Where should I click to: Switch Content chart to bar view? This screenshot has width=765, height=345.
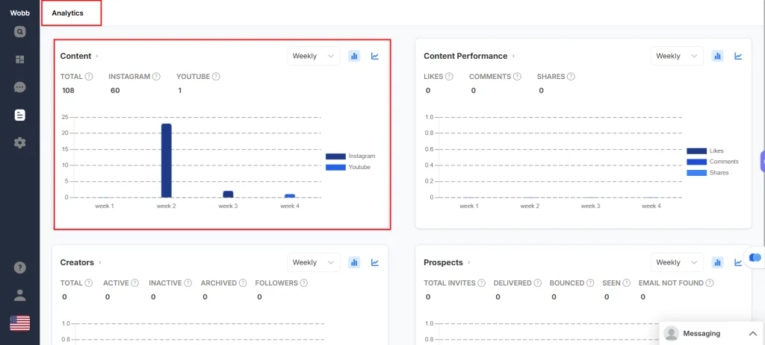[x=354, y=56]
